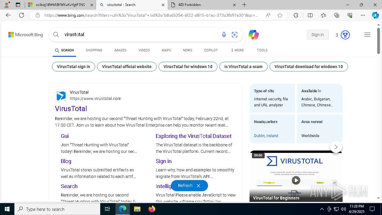The image size is (382, 215).
Task: Select 'VirusTotal sign in' suggestion chip
Action: 73,67
